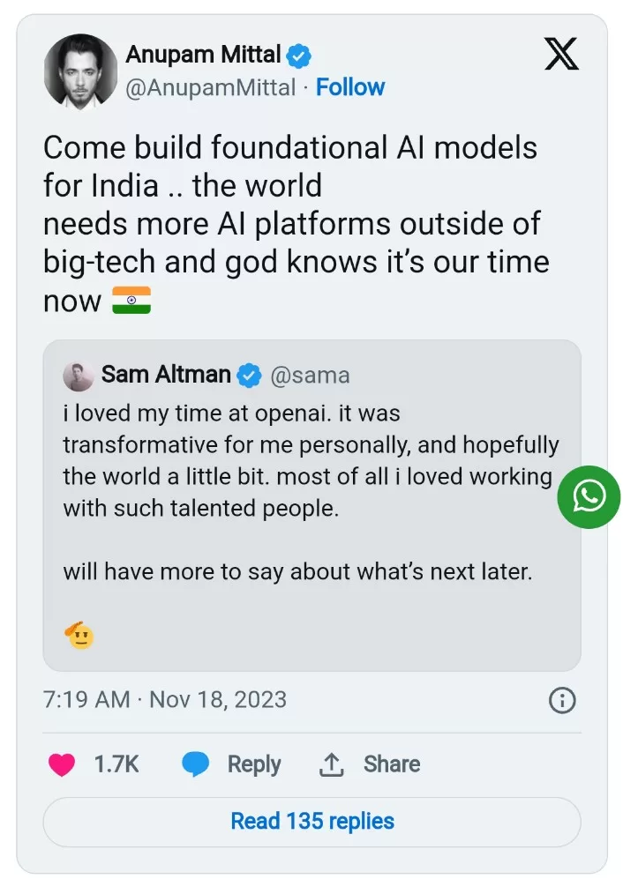The image size is (623, 879).
Task: Click Anupam Mittal's blue verified badge
Action: click(x=299, y=56)
